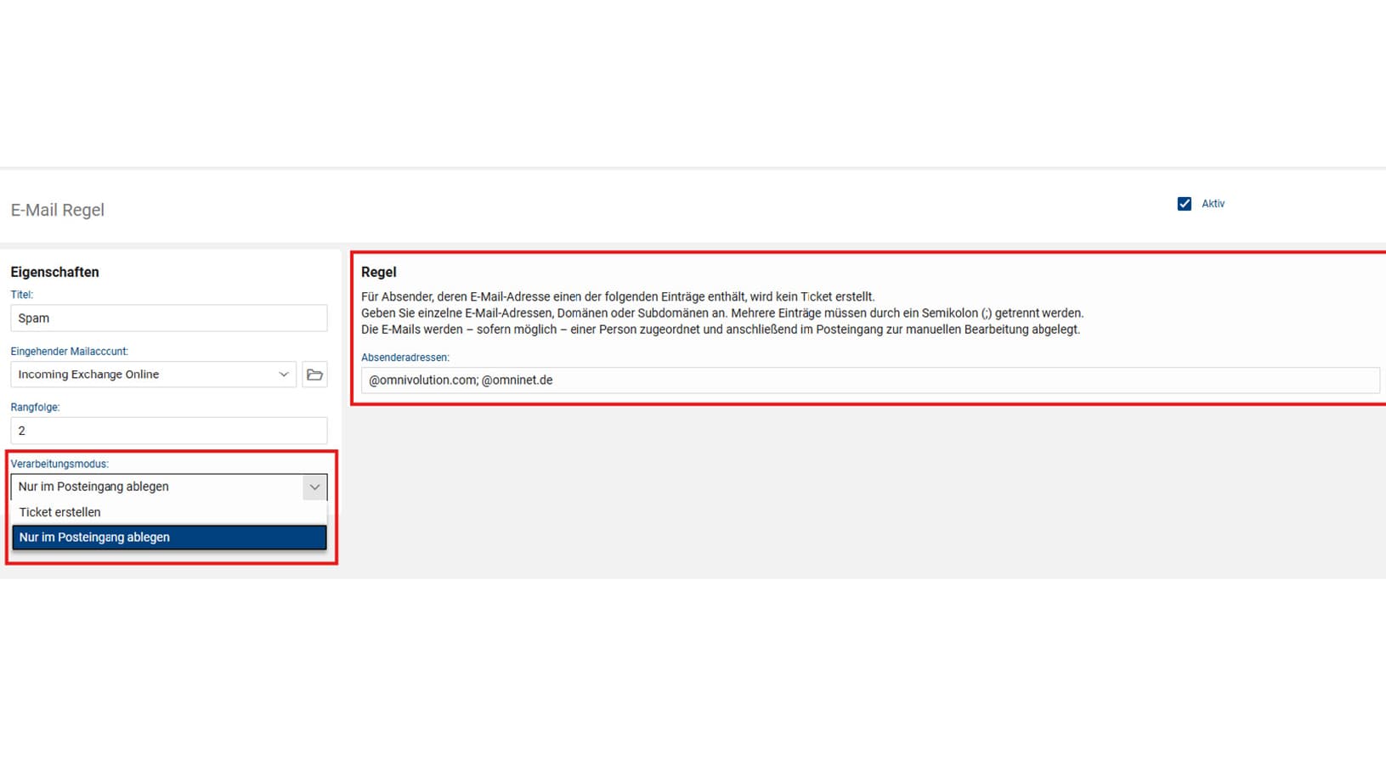Viewport: 1386px width, 778px height.
Task: Collapse the Verarbeitungsmodus dropdown arrow
Action: pos(314,487)
